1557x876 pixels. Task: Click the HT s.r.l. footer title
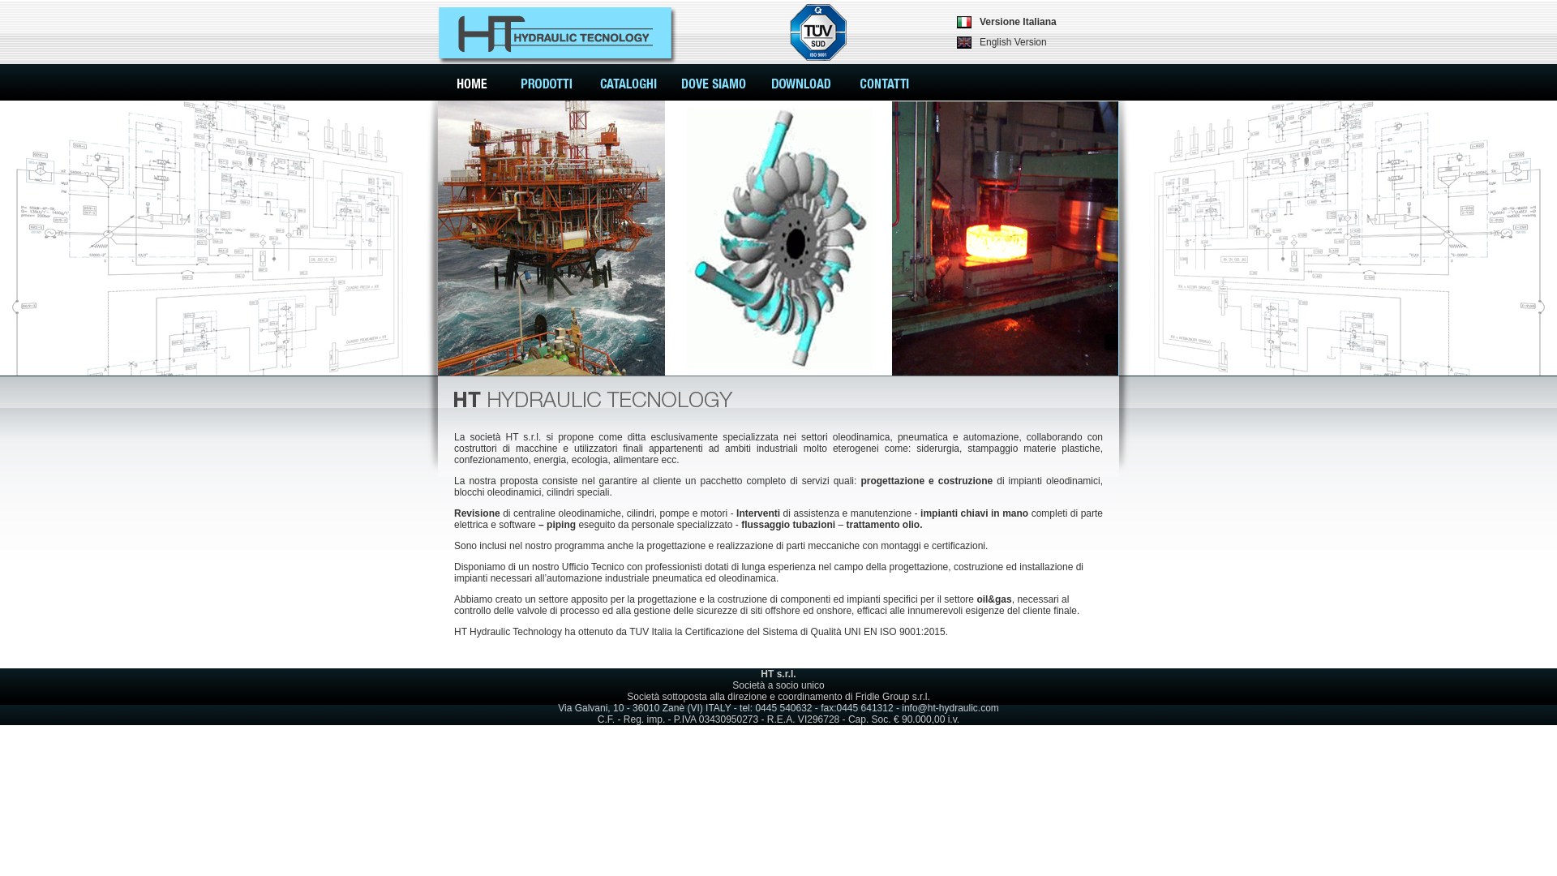778,674
